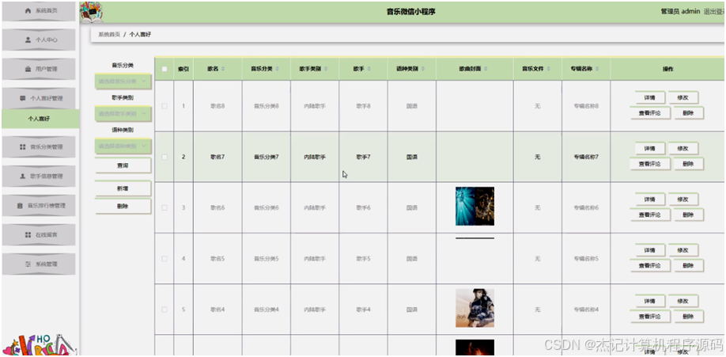The image size is (726, 357).
Task: Open 查看评论 for 歌名4 row
Action: [650, 317]
